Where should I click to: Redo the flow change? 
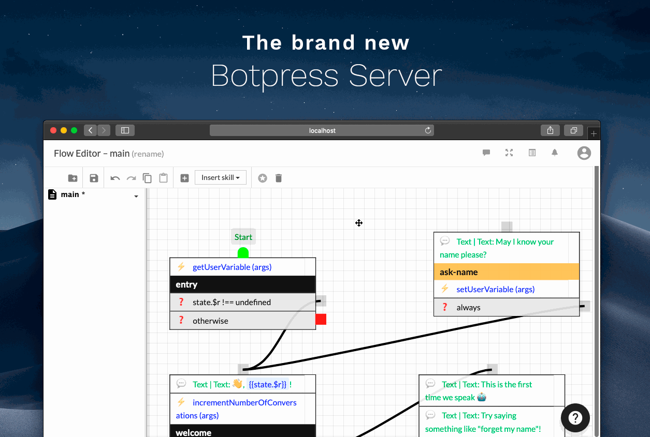(132, 178)
